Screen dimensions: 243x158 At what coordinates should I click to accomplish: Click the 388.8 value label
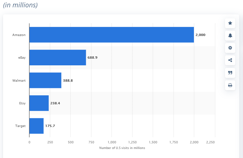point(68,80)
